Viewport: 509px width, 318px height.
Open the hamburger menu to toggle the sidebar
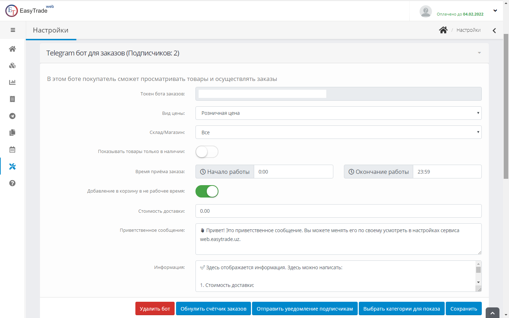(x=13, y=30)
